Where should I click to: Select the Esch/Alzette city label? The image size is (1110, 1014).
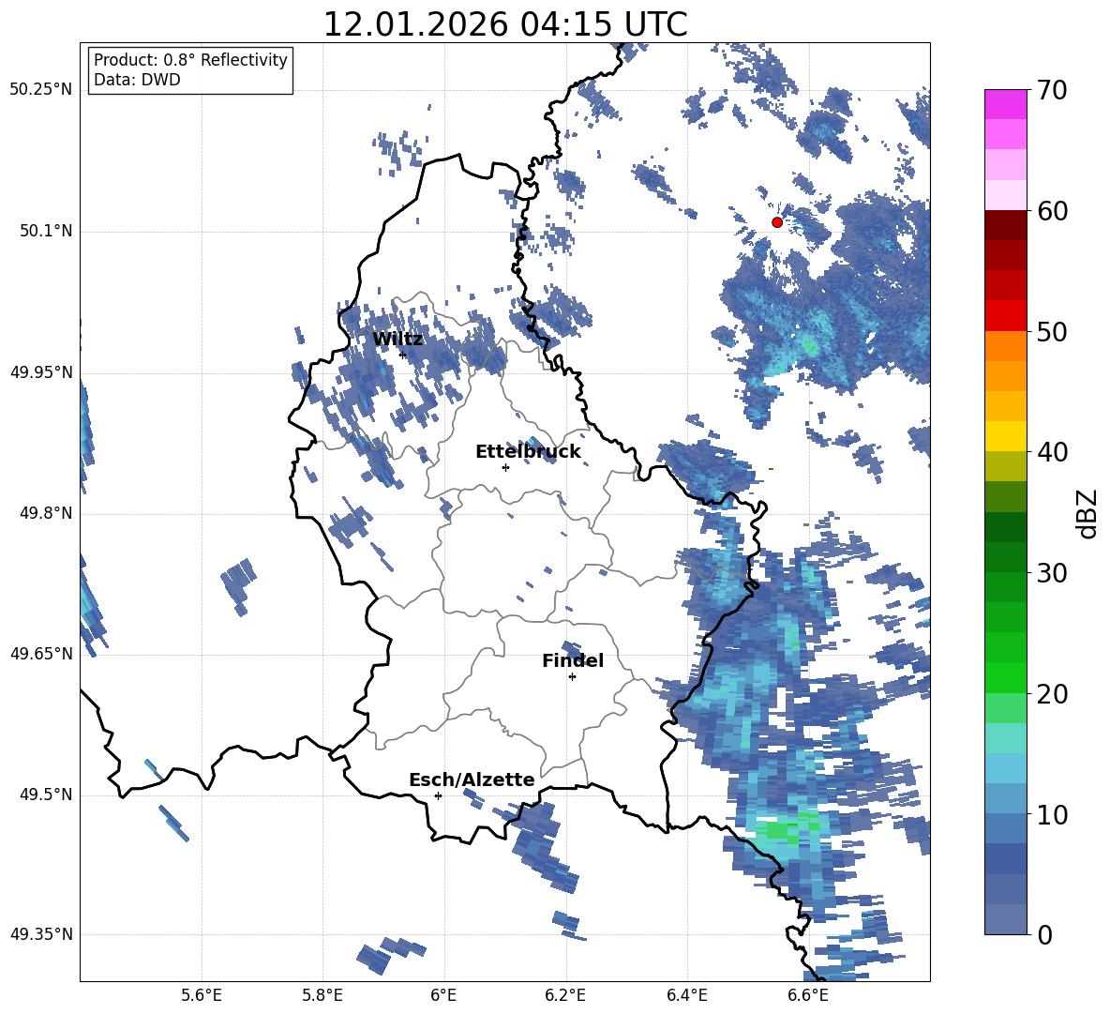pos(472,779)
